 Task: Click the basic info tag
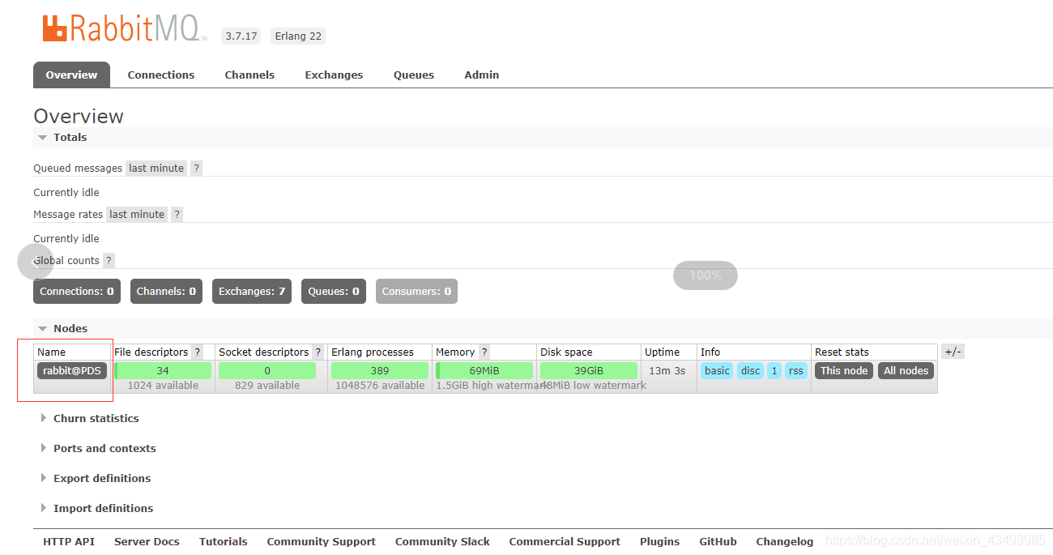pos(717,371)
